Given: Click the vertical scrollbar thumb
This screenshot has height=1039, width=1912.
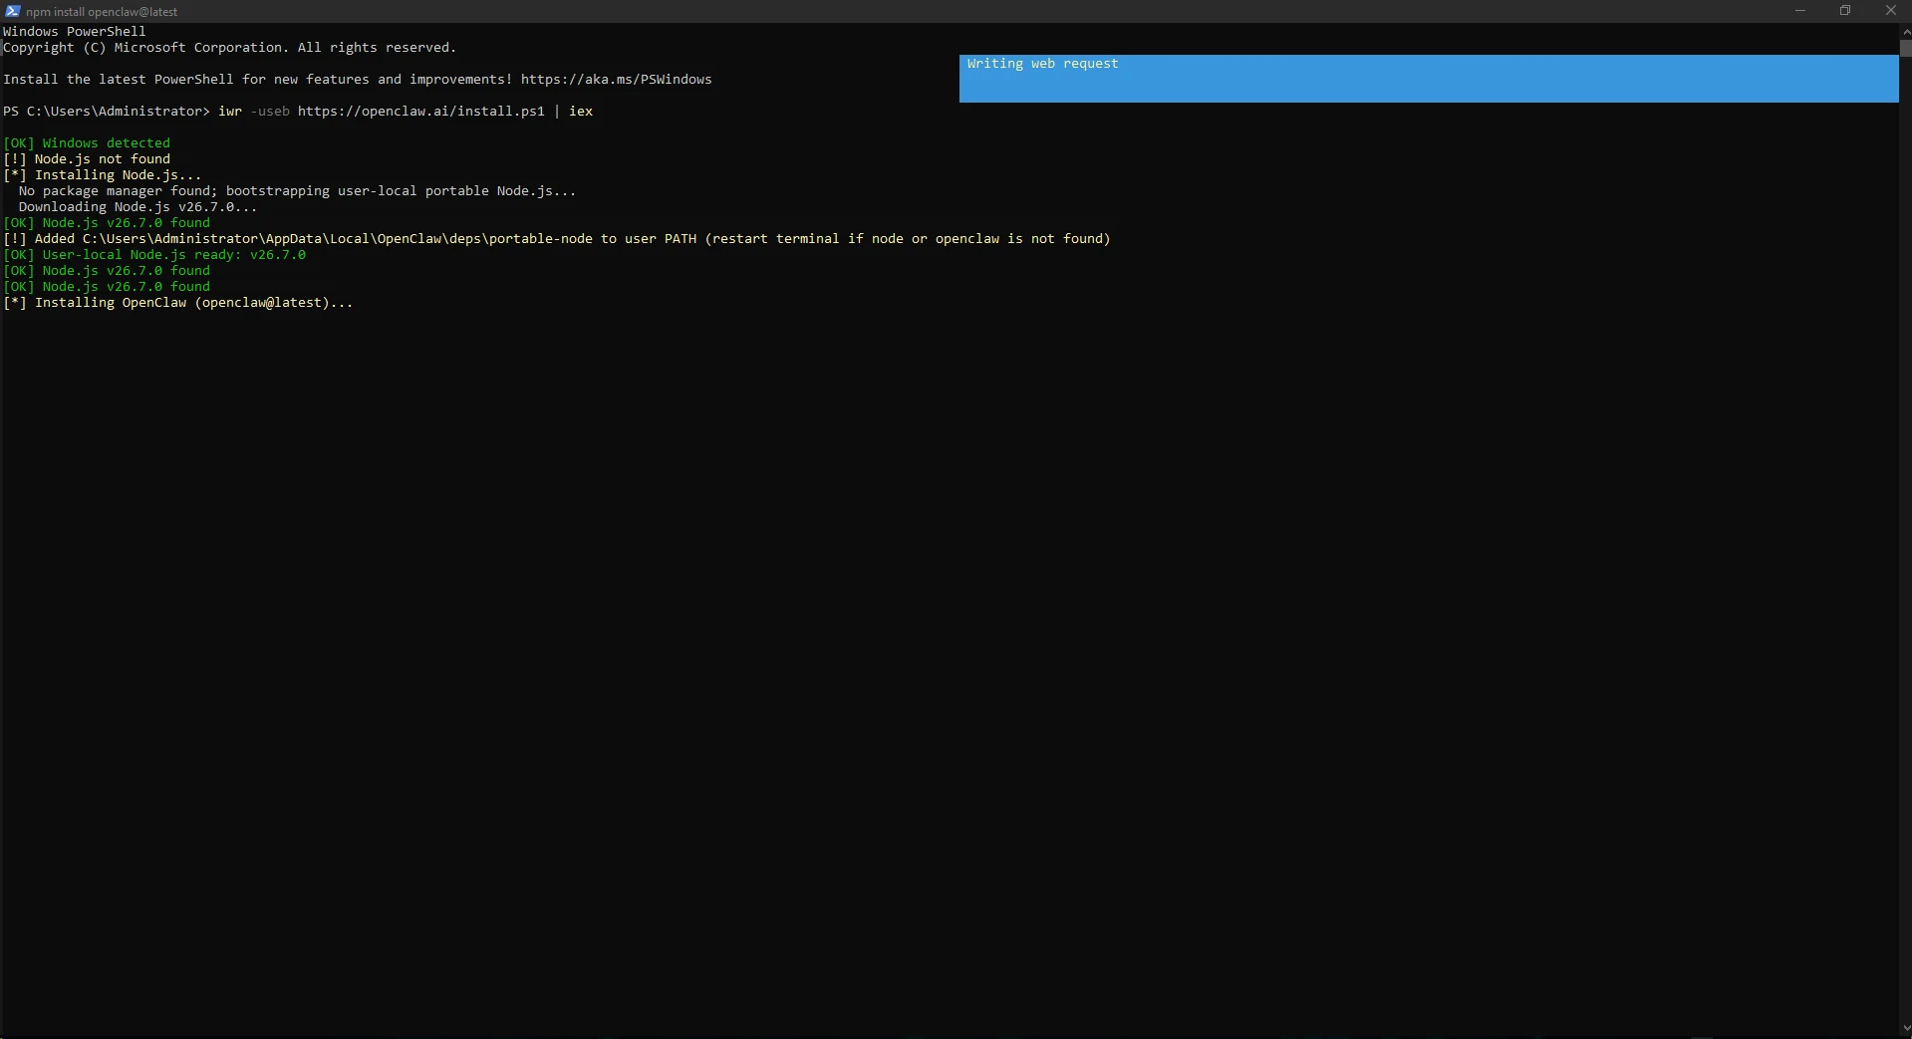Looking at the screenshot, I should (x=1905, y=48).
